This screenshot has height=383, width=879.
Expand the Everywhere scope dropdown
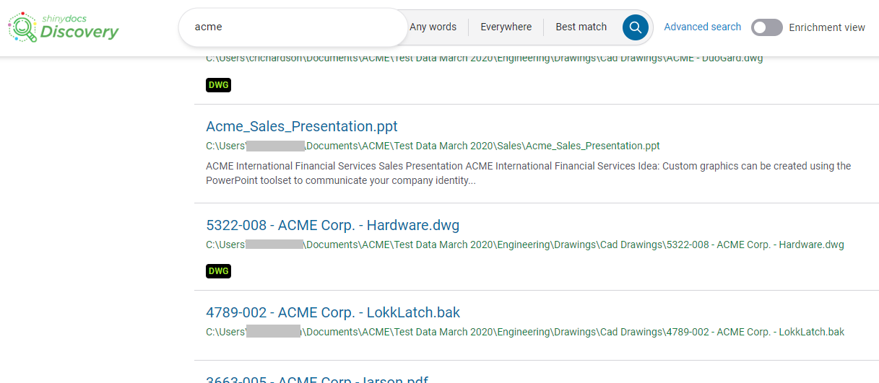coord(506,27)
